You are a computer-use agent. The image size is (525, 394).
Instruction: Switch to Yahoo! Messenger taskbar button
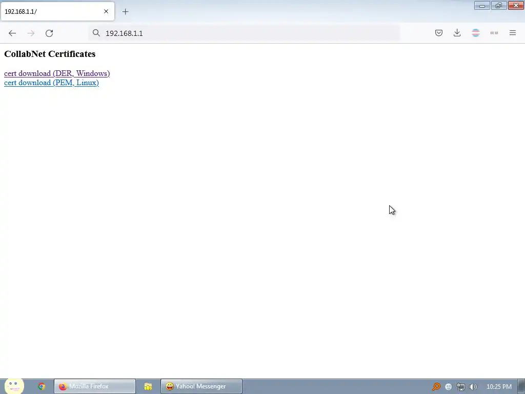(201, 386)
